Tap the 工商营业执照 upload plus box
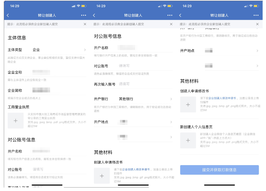 pos(16,121)
